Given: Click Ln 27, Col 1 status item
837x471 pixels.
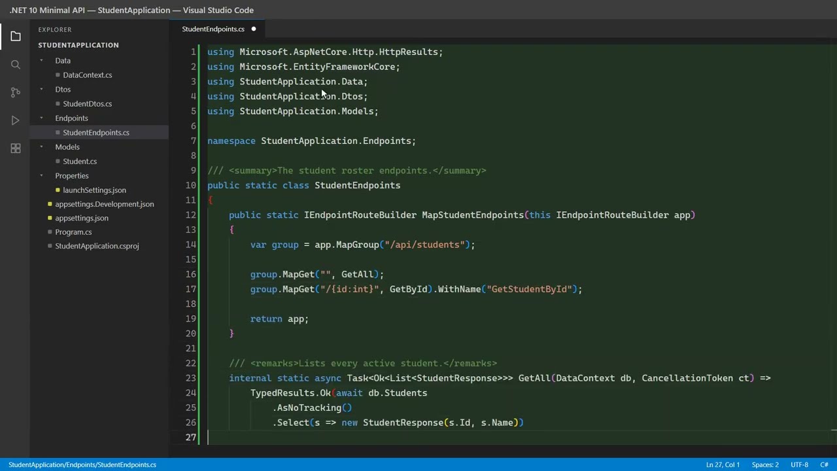Looking at the screenshot, I should pyautogui.click(x=723, y=464).
